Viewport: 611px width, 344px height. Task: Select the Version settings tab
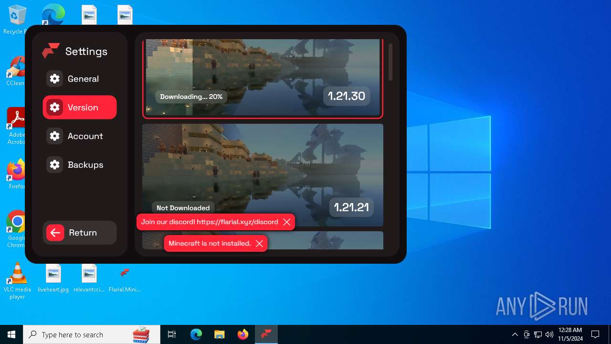(x=79, y=107)
